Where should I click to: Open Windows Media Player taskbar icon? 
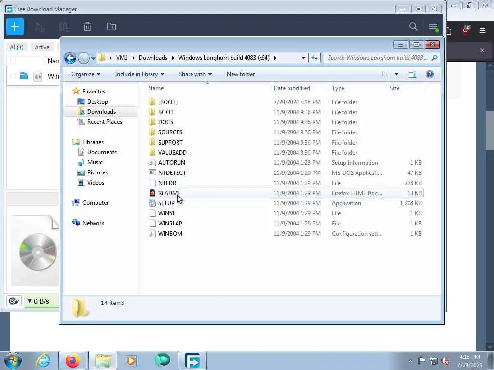click(132, 360)
